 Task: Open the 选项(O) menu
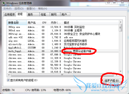(x=19, y=9)
